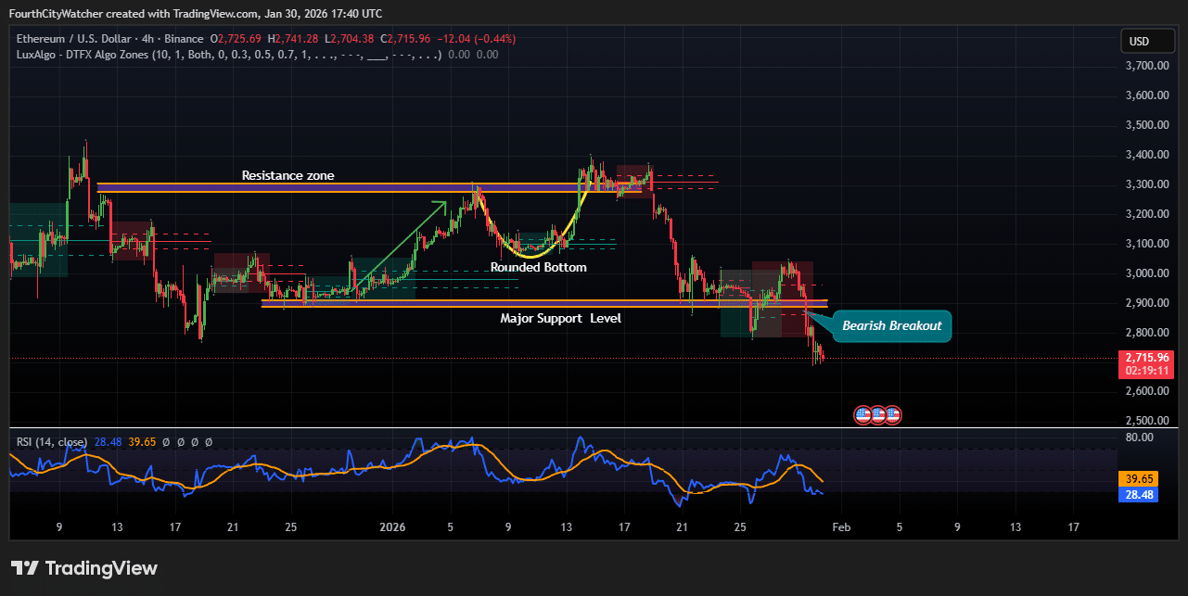Select the Resistance zone annotation text
The height and width of the screenshot is (596, 1188).
(x=287, y=174)
